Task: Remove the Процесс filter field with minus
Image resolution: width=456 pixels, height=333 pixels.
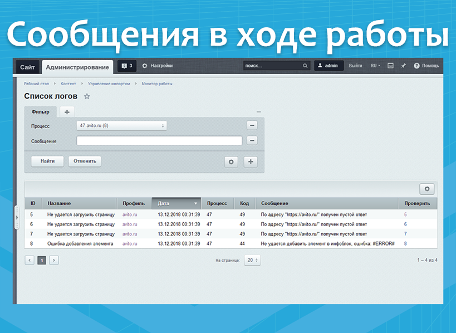Action: coord(252,126)
